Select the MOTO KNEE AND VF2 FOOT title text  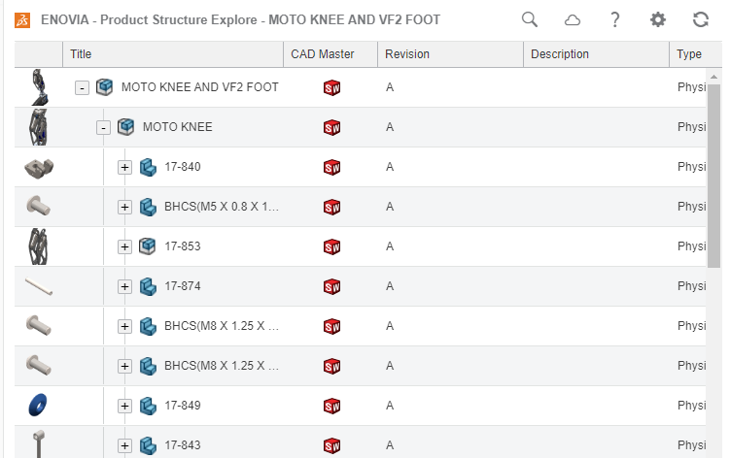199,87
